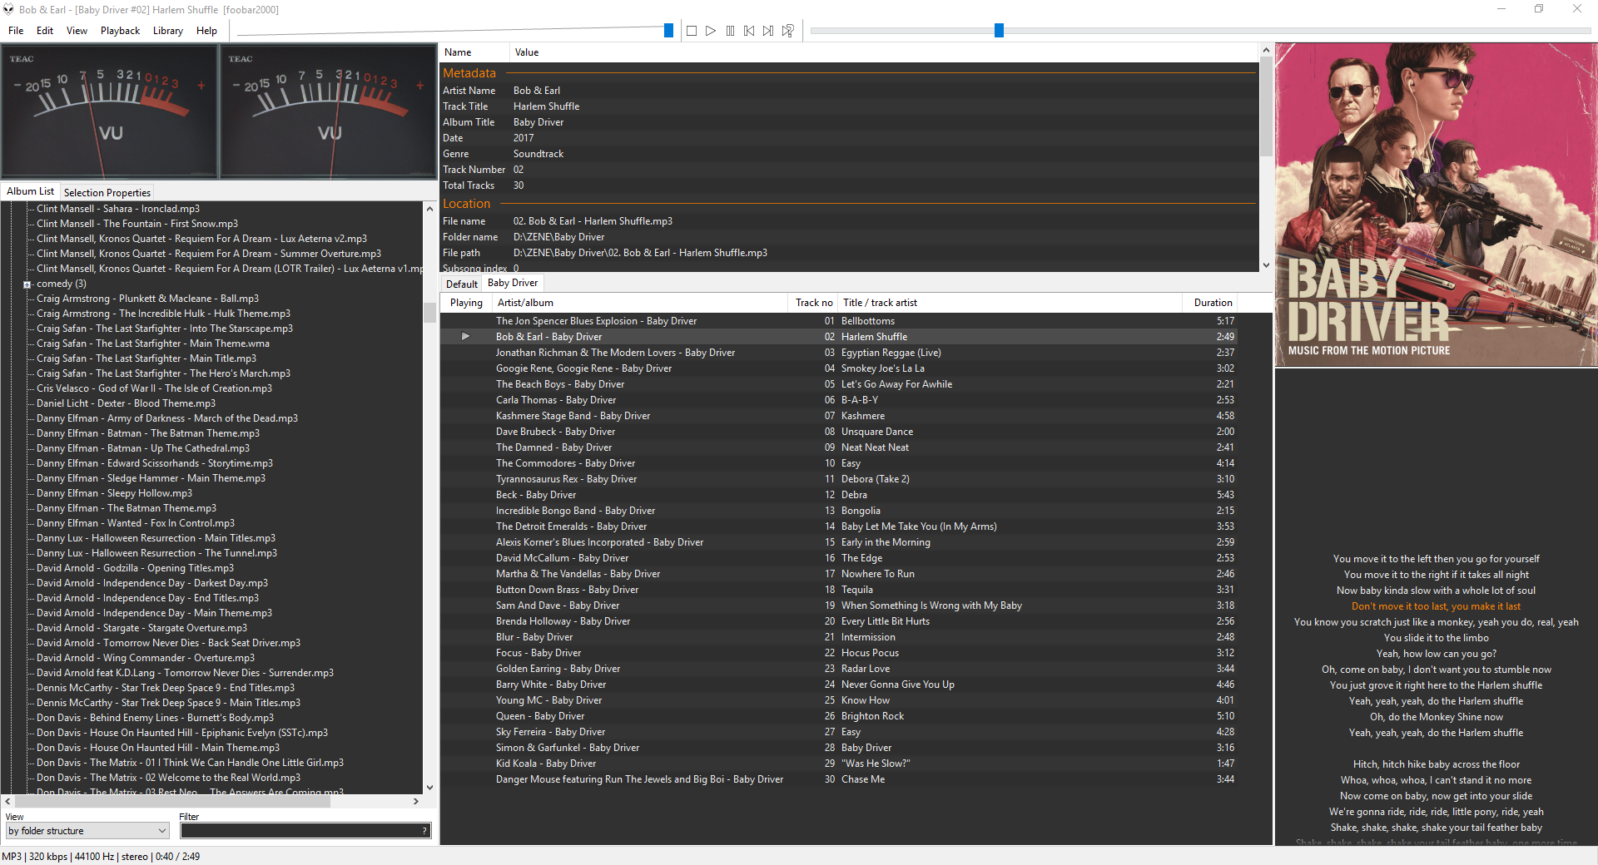Click the highlighted lyric line 'Don't move it too fast'
Viewport: 1598px width, 865px height.
(x=1436, y=606)
